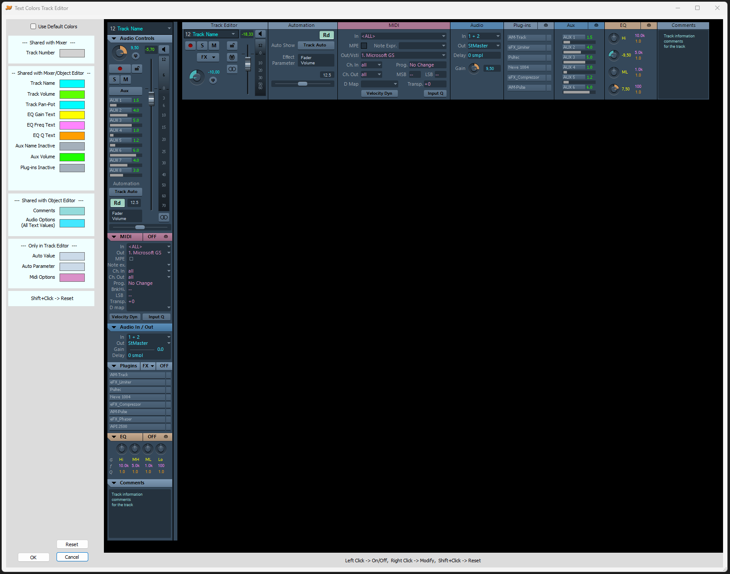This screenshot has width=730, height=574.
Task: Click the Delay 0 smpl field in the horizontal Audio section
Action: (x=484, y=55)
